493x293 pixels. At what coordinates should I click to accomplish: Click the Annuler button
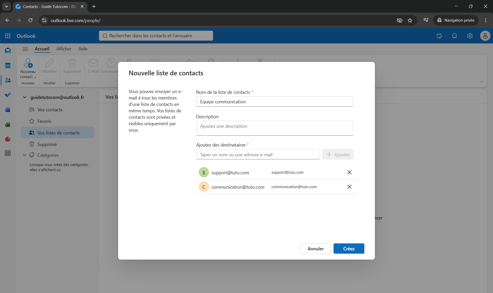316,249
